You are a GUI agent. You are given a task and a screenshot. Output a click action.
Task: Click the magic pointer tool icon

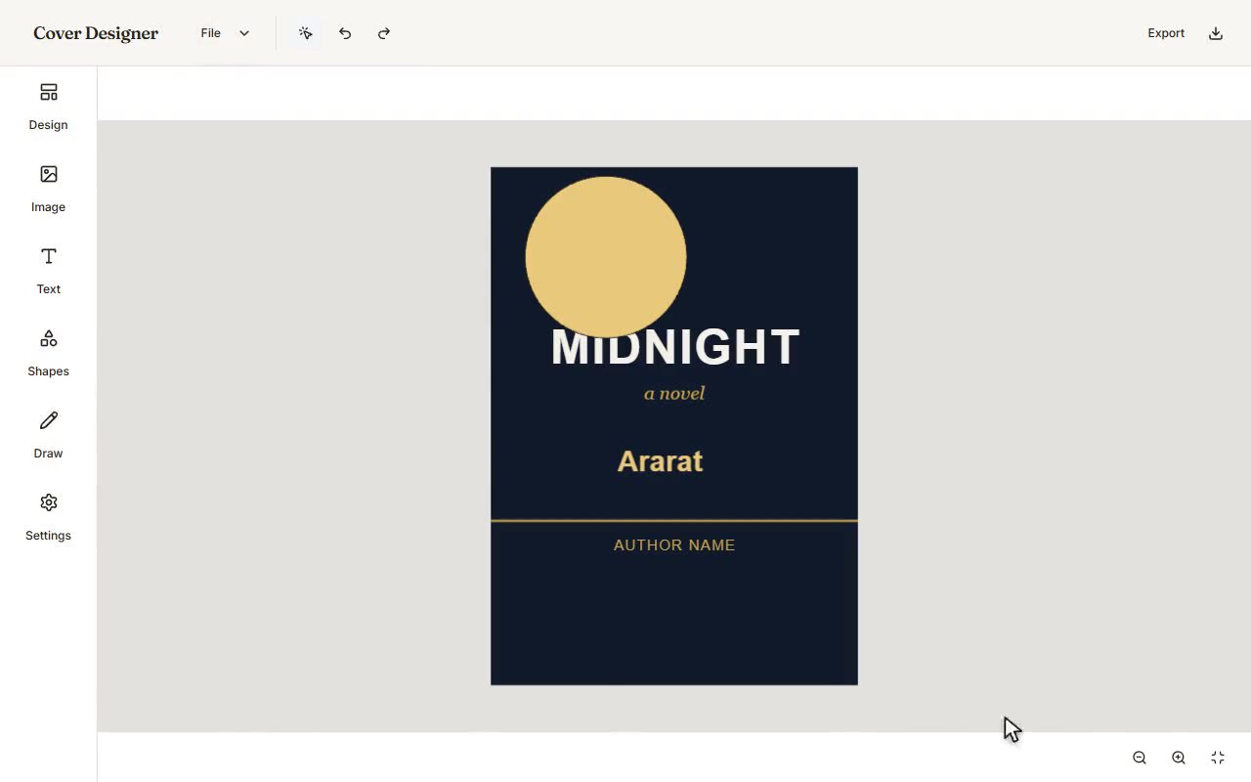coord(306,33)
